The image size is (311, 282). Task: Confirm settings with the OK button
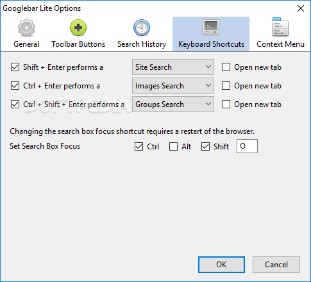click(221, 265)
